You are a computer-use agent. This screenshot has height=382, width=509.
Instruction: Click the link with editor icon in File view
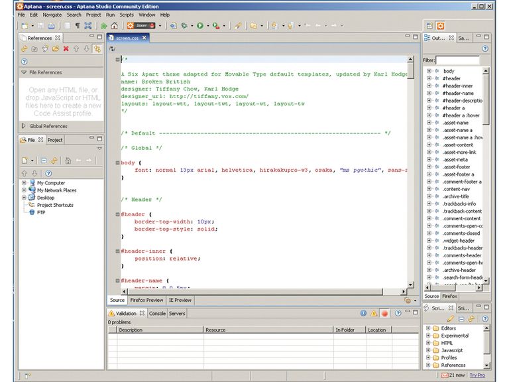click(x=54, y=160)
